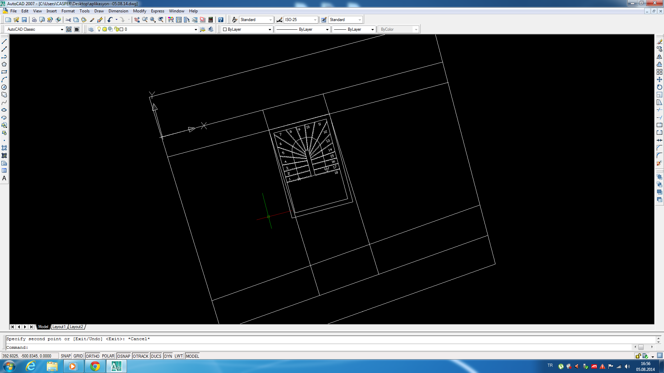Select the Line tool in toolbar
Screen dimensions: 664x373
[4, 41]
